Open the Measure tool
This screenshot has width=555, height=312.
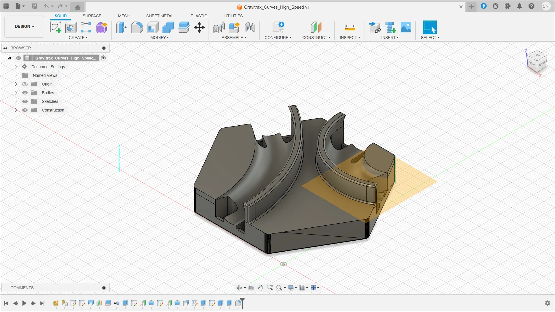pyautogui.click(x=350, y=27)
